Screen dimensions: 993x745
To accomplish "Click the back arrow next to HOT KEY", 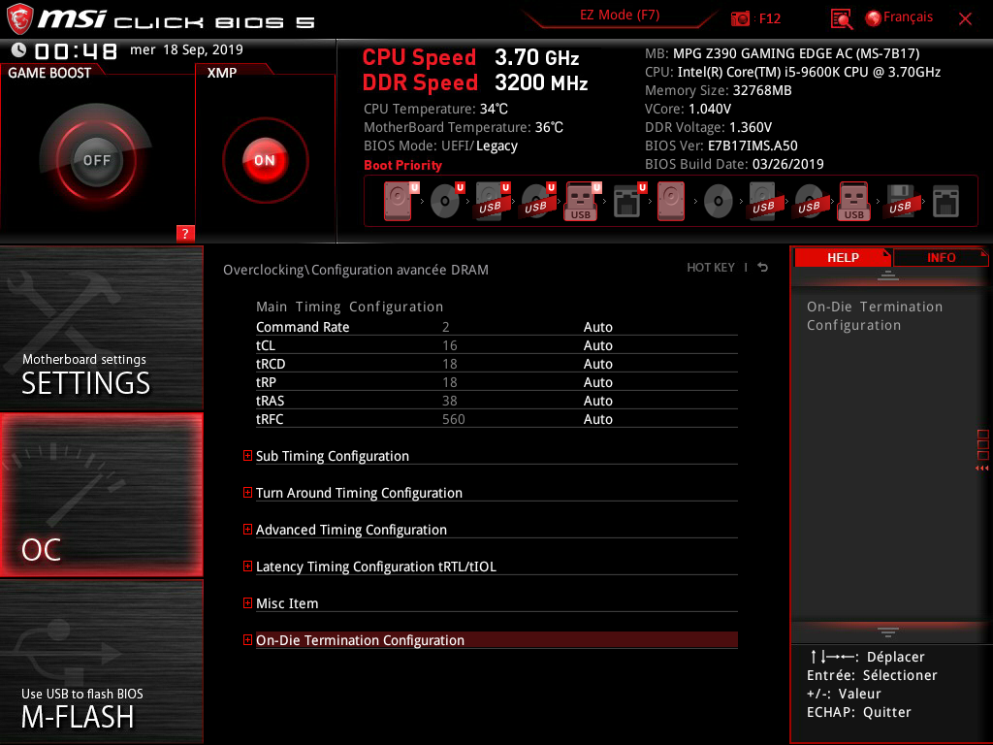I will 763,268.
